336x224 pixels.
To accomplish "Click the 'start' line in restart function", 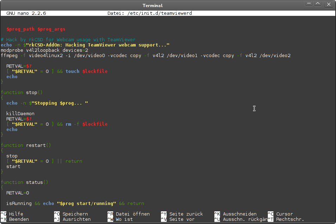I will point(13,167).
